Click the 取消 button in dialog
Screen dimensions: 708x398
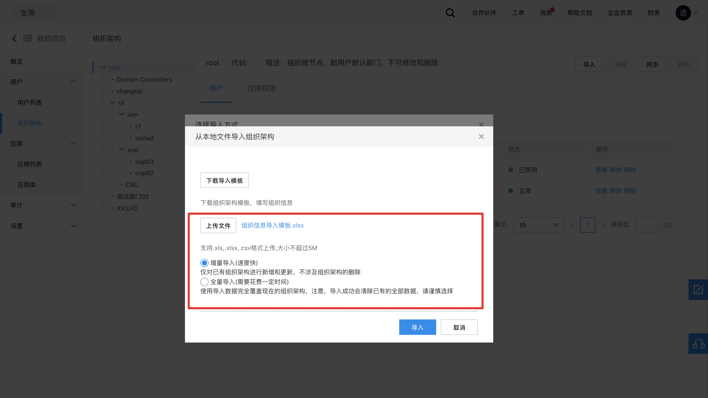point(459,327)
